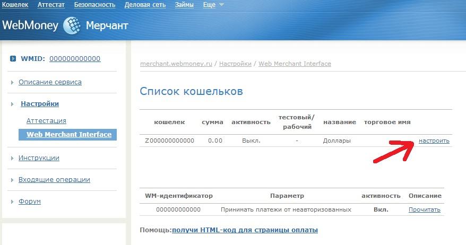
Task: Click Web Merchant Interface breadcrumb link
Action: (295, 64)
